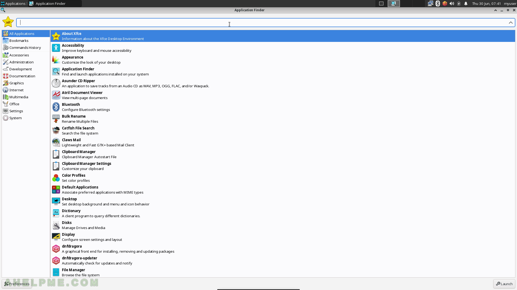Open the Accessibility app icon
This screenshot has height=290, width=517.
point(56,48)
